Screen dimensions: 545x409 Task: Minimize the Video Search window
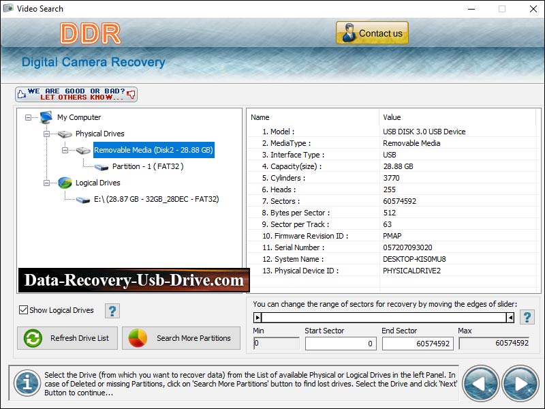471,9
